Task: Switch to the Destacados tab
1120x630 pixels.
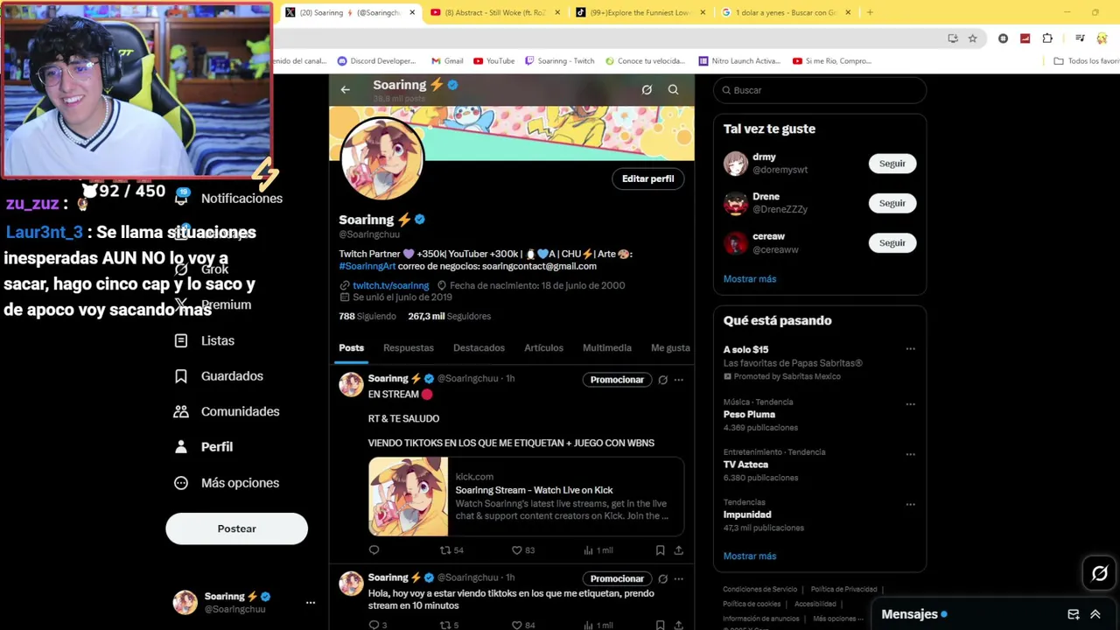Action: [479, 347]
